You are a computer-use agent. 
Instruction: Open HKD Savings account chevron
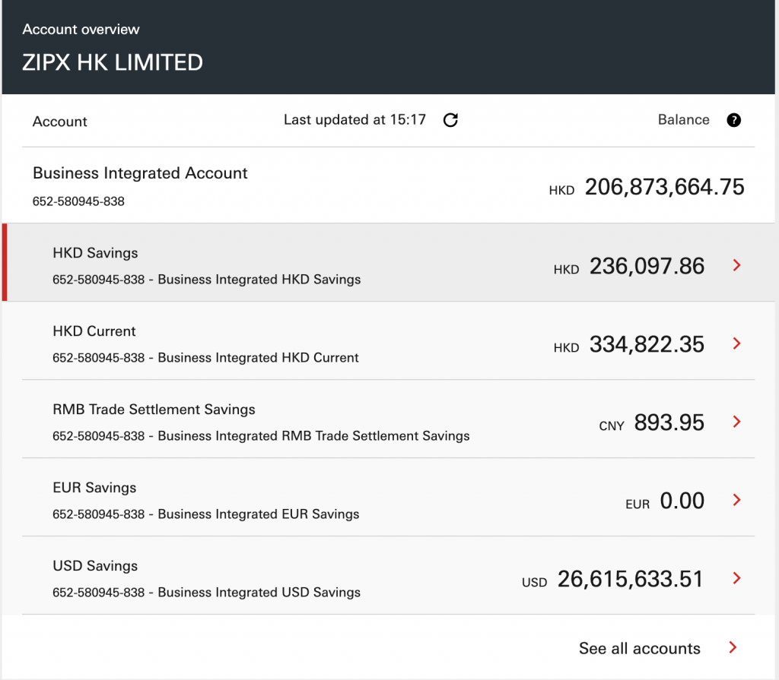tap(736, 266)
